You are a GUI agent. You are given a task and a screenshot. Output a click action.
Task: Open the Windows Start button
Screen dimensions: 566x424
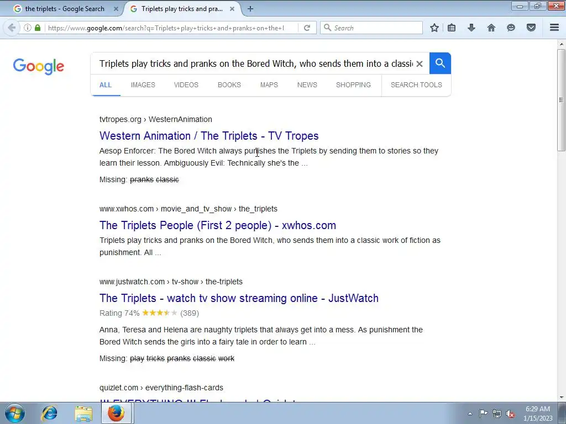click(x=15, y=414)
